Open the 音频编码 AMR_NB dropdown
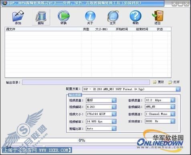This screenshot has height=155, width=191. point(173,107)
